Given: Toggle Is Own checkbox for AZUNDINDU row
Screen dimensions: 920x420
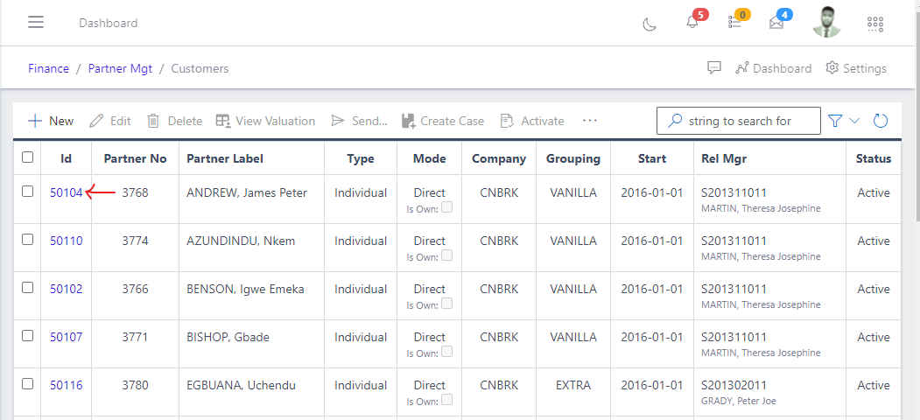Looking at the screenshot, I should coord(447,255).
